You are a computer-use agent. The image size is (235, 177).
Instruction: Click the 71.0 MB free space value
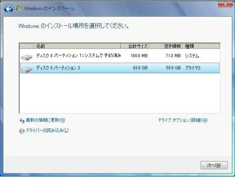click(173, 56)
